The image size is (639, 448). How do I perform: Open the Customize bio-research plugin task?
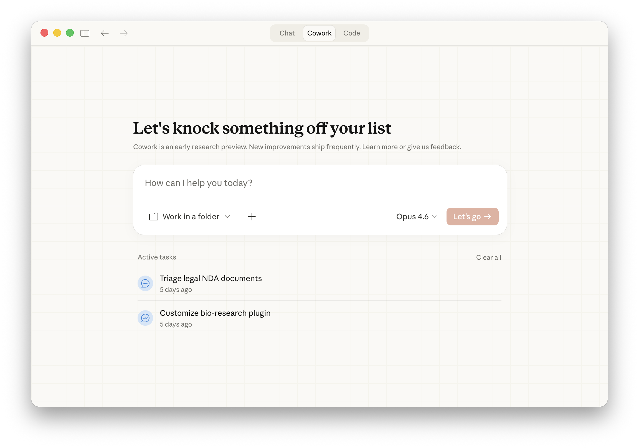click(x=215, y=313)
